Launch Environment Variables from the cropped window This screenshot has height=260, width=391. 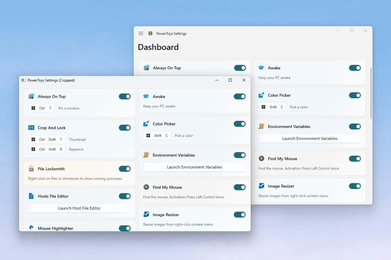pos(195,167)
